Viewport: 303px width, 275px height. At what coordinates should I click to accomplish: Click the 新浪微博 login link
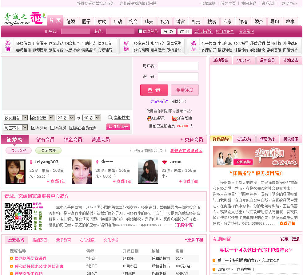click(184, 118)
